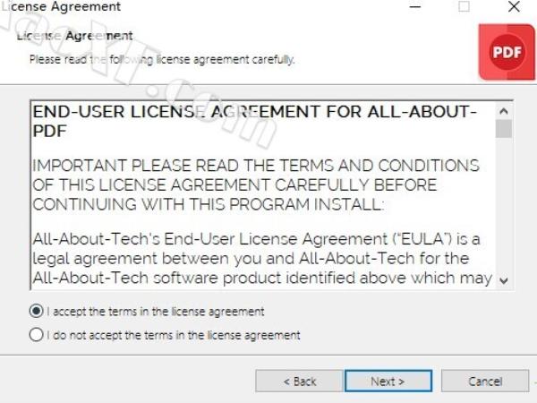Click the empty scrollbar track below the thumb
Image resolution: width=537 pixels, height=403 pixels.
point(503,205)
